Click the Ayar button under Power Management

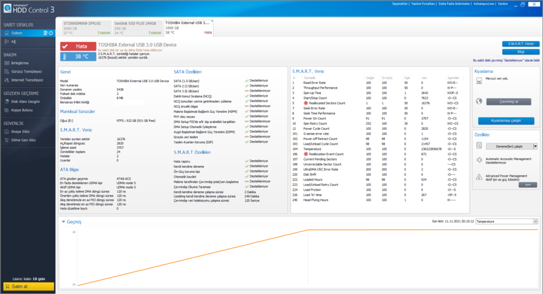[528, 185]
